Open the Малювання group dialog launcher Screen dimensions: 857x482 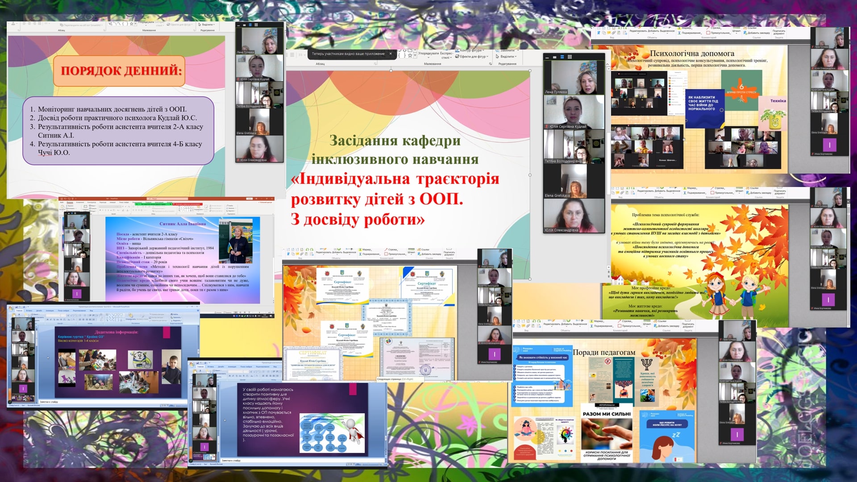491,64
